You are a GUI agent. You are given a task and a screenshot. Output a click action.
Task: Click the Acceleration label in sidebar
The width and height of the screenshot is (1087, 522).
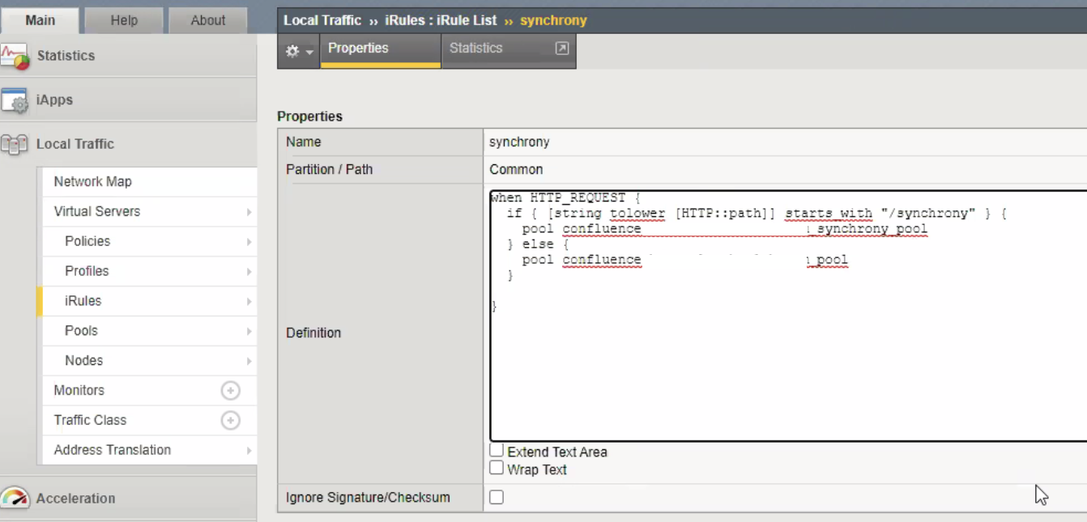pos(76,499)
